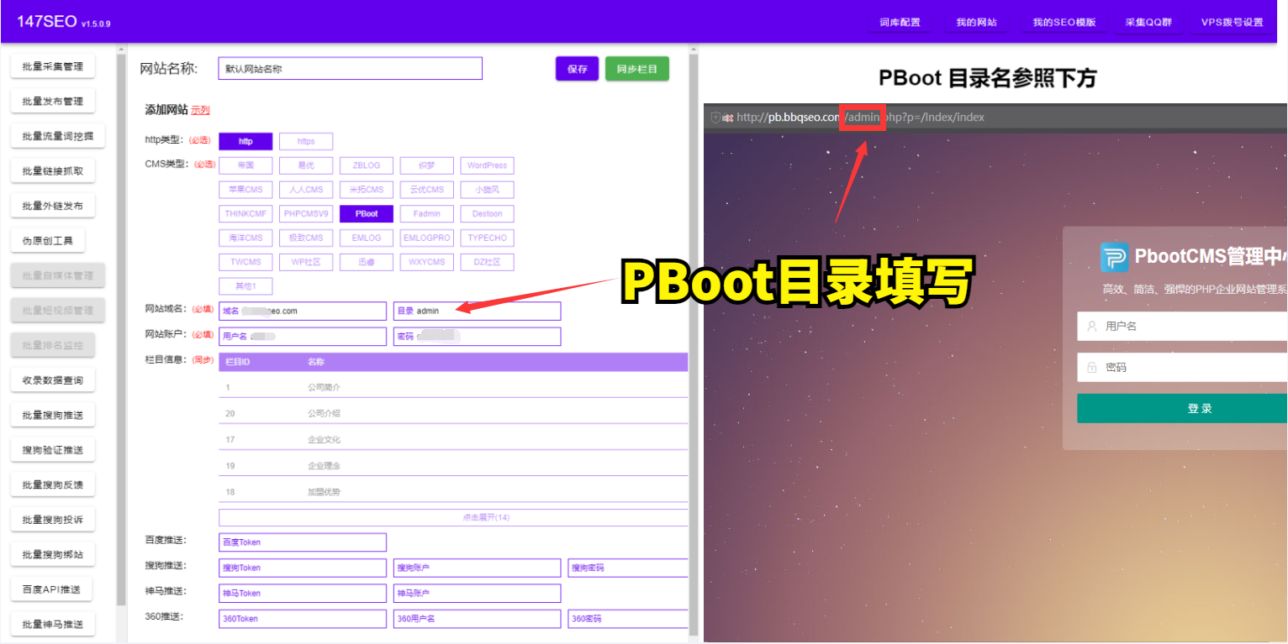
Task: Focus the 域名 input field
Action: 303,311
